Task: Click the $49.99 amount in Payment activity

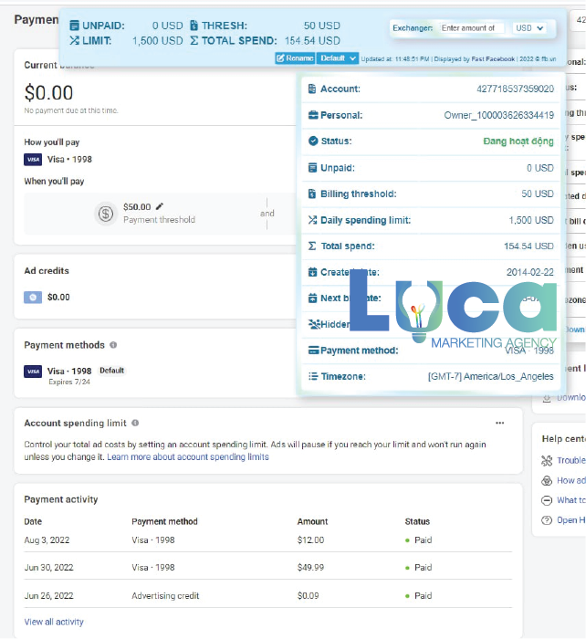Action: click(x=310, y=567)
